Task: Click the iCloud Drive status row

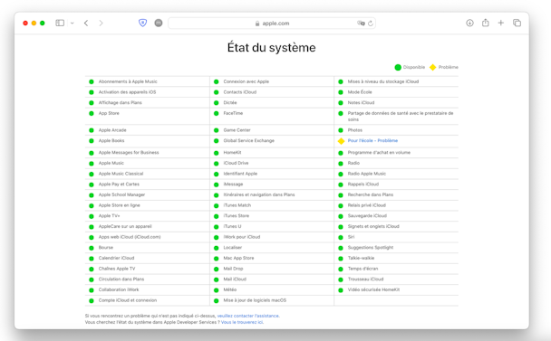Action: tap(272, 163)
